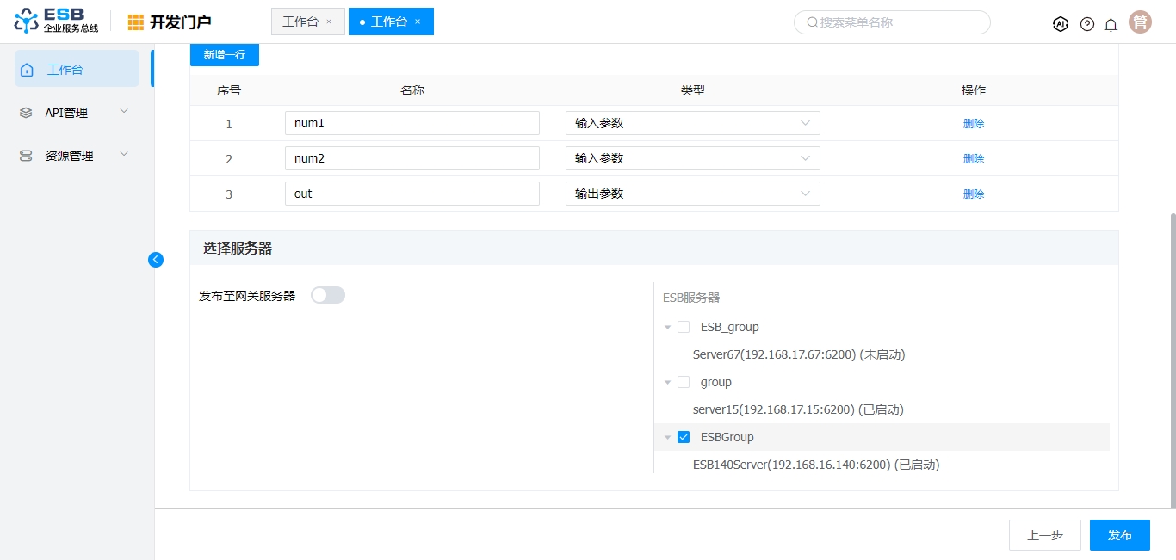Open the type dropdown for num1
Screen dimensions: 1176x560
pyautogui.click(x=692, y=123)
